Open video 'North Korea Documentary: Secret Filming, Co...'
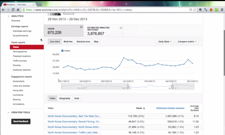 click(x=74, y=121)
